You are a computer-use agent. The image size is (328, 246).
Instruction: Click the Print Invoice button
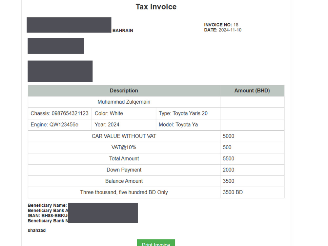[156, 243]
